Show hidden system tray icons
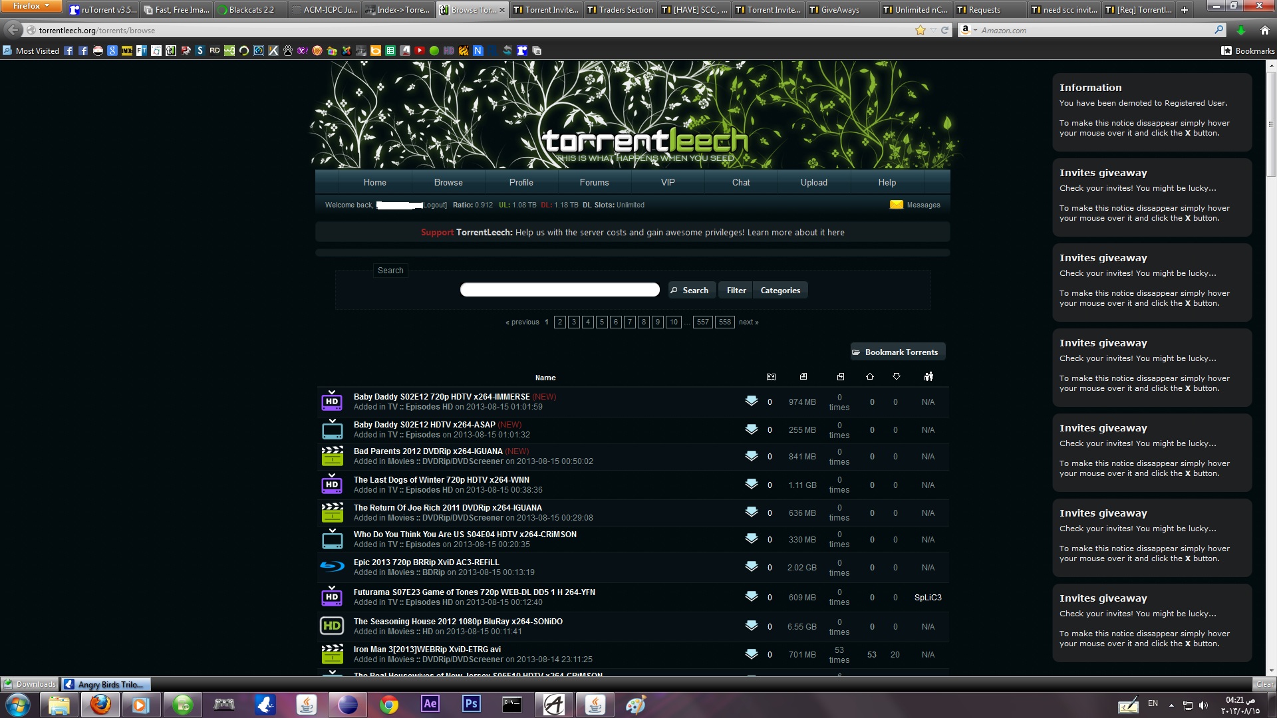Image resolution: width=1277 pixels, height=718 pixels. [1171, 705]
